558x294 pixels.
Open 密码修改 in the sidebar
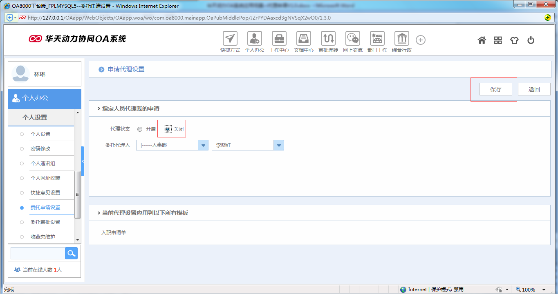point(40,149)
